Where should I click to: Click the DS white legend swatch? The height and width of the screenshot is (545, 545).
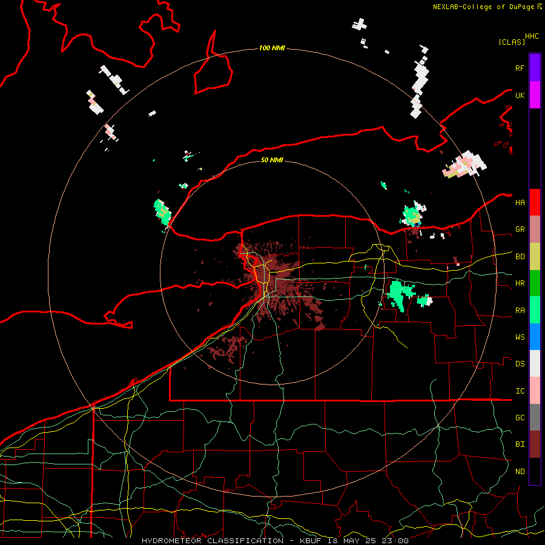click(x=535, y=363)
